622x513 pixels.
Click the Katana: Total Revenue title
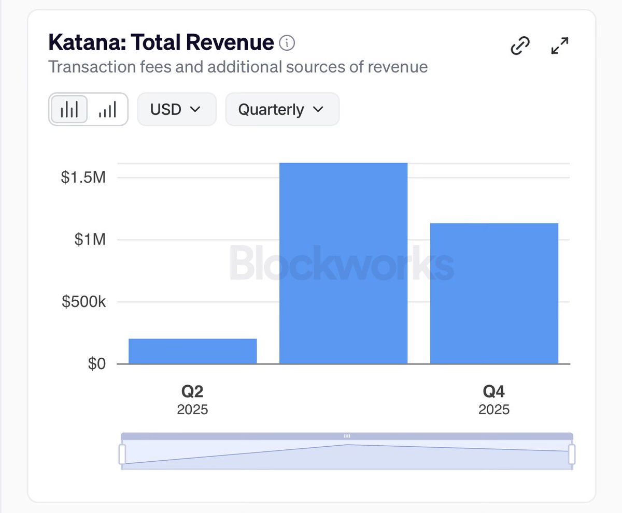coord(161,42)
